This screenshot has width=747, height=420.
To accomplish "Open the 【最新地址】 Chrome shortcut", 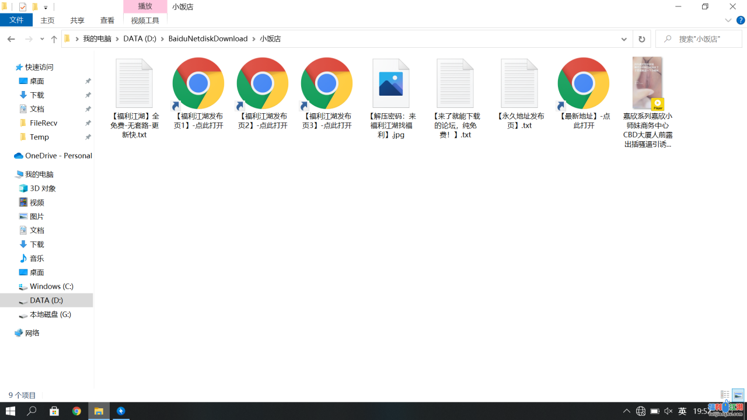I will coord(583,83).
